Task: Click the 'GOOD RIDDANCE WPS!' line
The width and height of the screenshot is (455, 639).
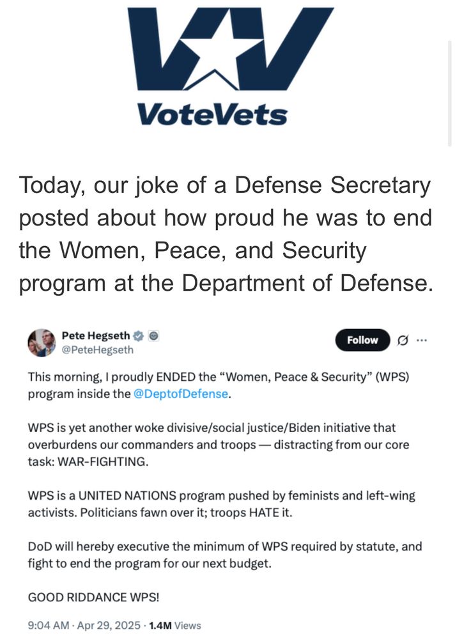Action: point(93,597)
